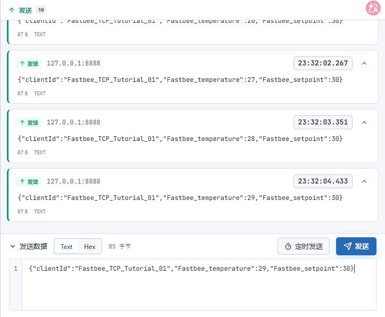The image size is (385, 317).
Task: Click the address 127.0.0.1:8888 on the 23:32:04.433 card
Action: click(73, 181)
